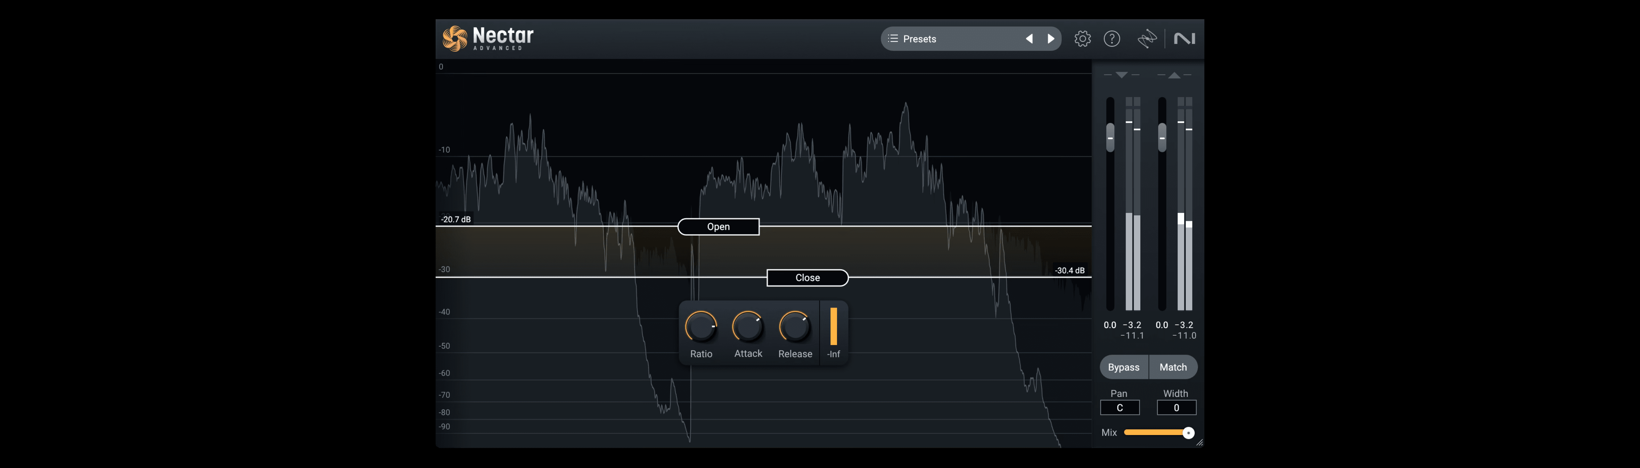Screen dimensions: 1640x468
Task: Open the preset list icon beside Presets
Action: point(894,38)
